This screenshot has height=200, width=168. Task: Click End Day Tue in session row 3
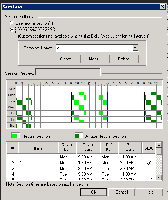point(105,169)
